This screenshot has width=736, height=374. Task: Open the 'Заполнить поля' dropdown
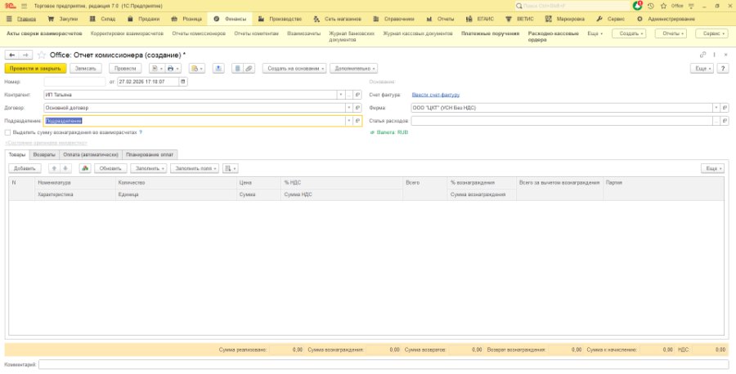195,168
